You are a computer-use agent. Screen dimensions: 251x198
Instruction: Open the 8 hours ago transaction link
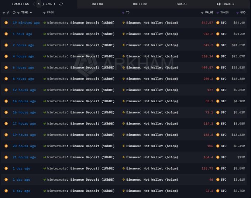[23, 79]
